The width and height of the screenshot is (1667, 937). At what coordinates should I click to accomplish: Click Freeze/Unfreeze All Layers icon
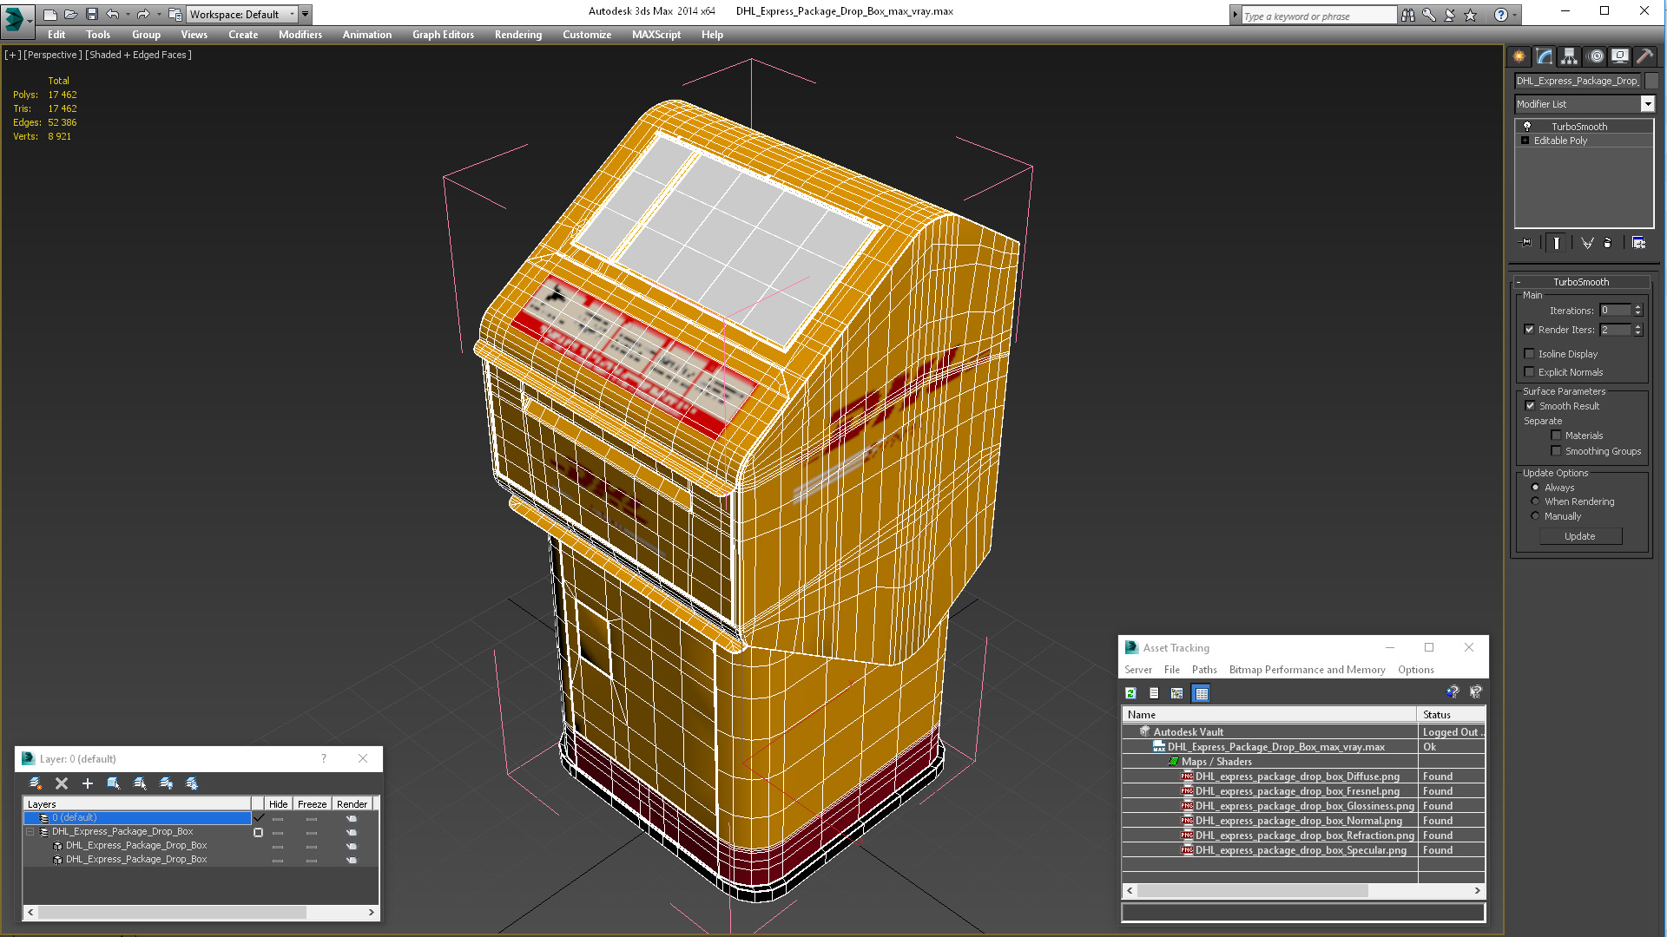192,783
